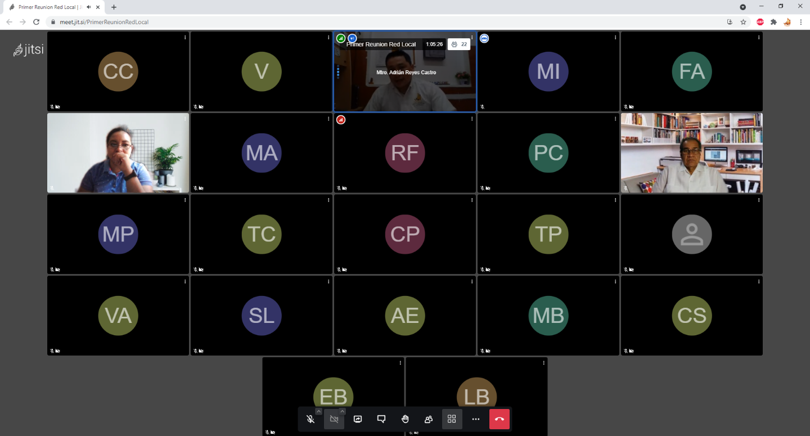The height and width of the screenshot is (436, 810).
Task: Select the generic person avatar tile
Action: click(692, 234)
